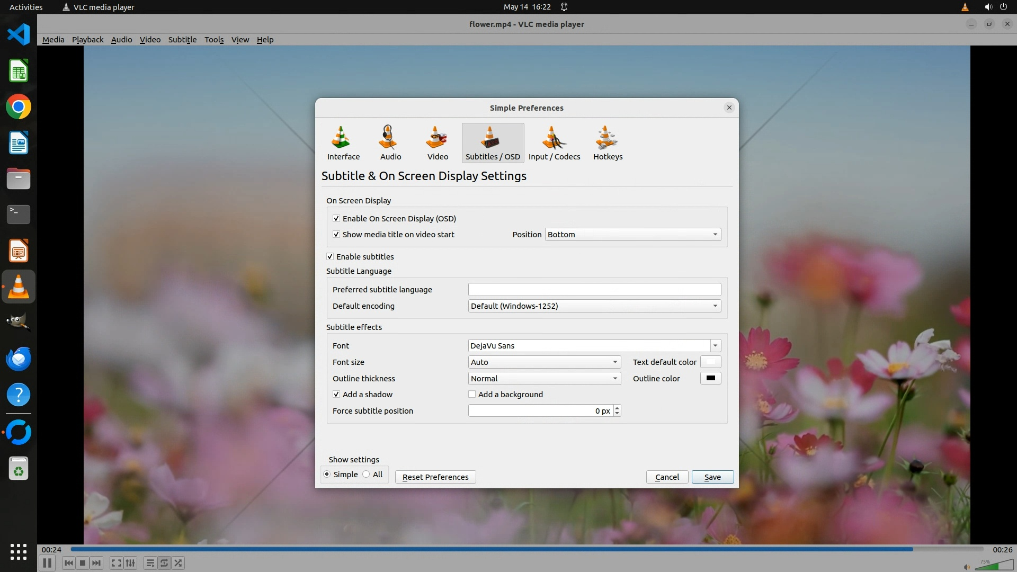Image resolution: width=1017 pixels, height=572 pixels.
Task: Check the Add a background option
Action: [x=472, y=394]
